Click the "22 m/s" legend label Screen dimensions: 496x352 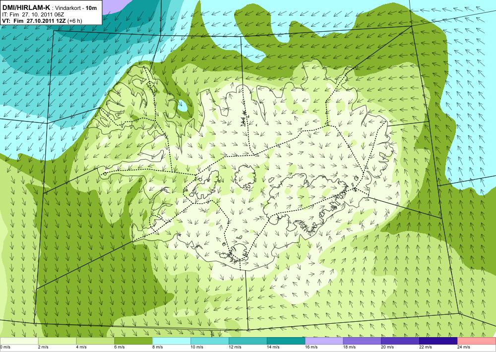(x=426, y=347)
